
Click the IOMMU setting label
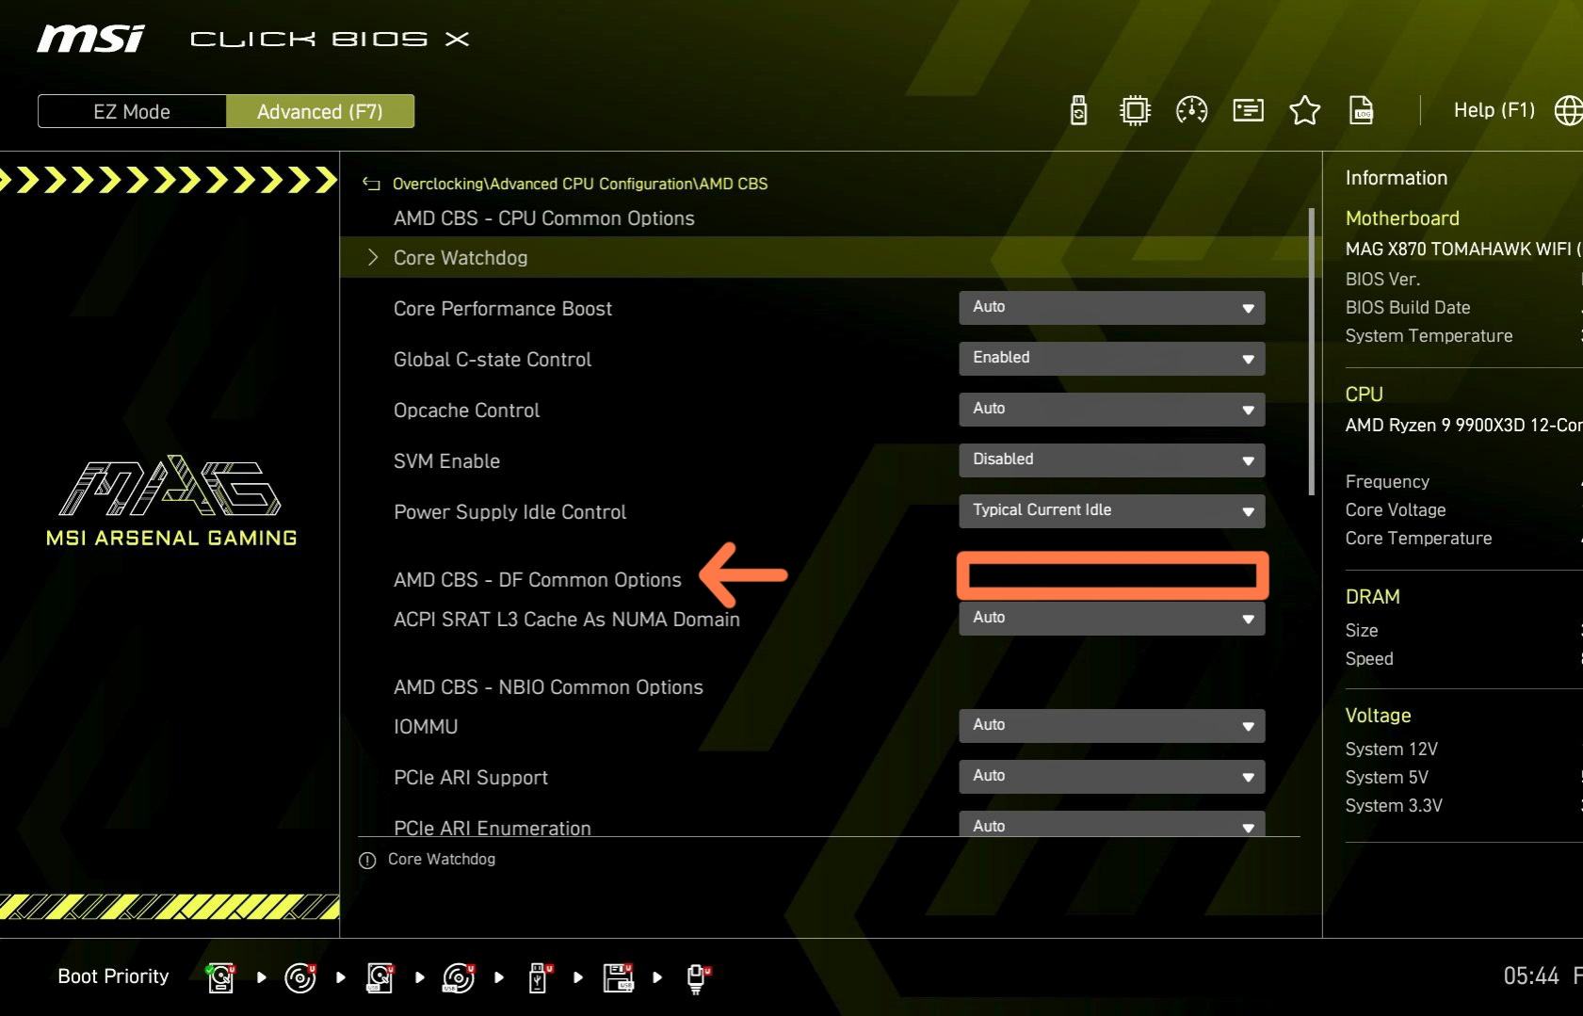click(x=426, y=727)
